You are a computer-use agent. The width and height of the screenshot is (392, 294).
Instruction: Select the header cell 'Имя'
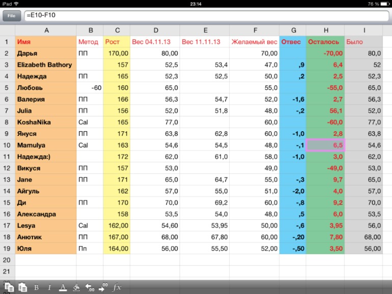click(x=46, y=42)
